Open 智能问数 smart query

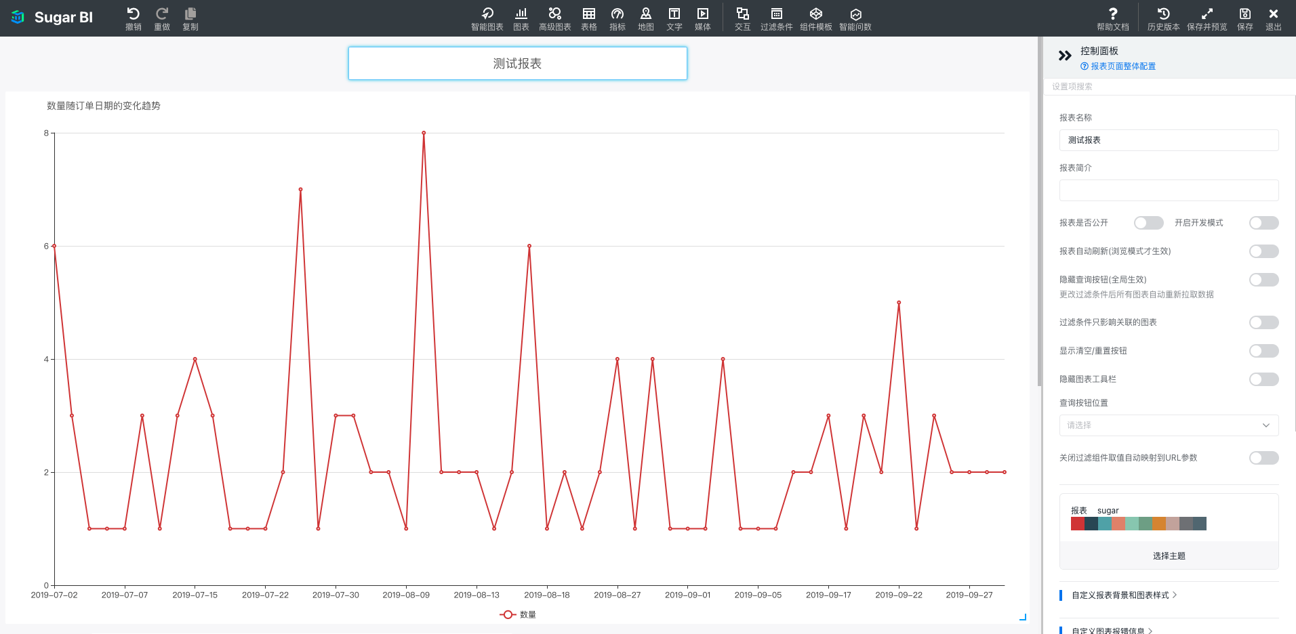click(855, 18)
